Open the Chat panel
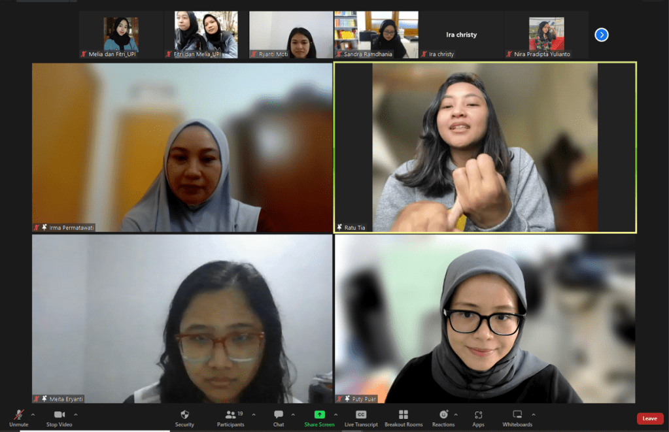 [279, 418]
